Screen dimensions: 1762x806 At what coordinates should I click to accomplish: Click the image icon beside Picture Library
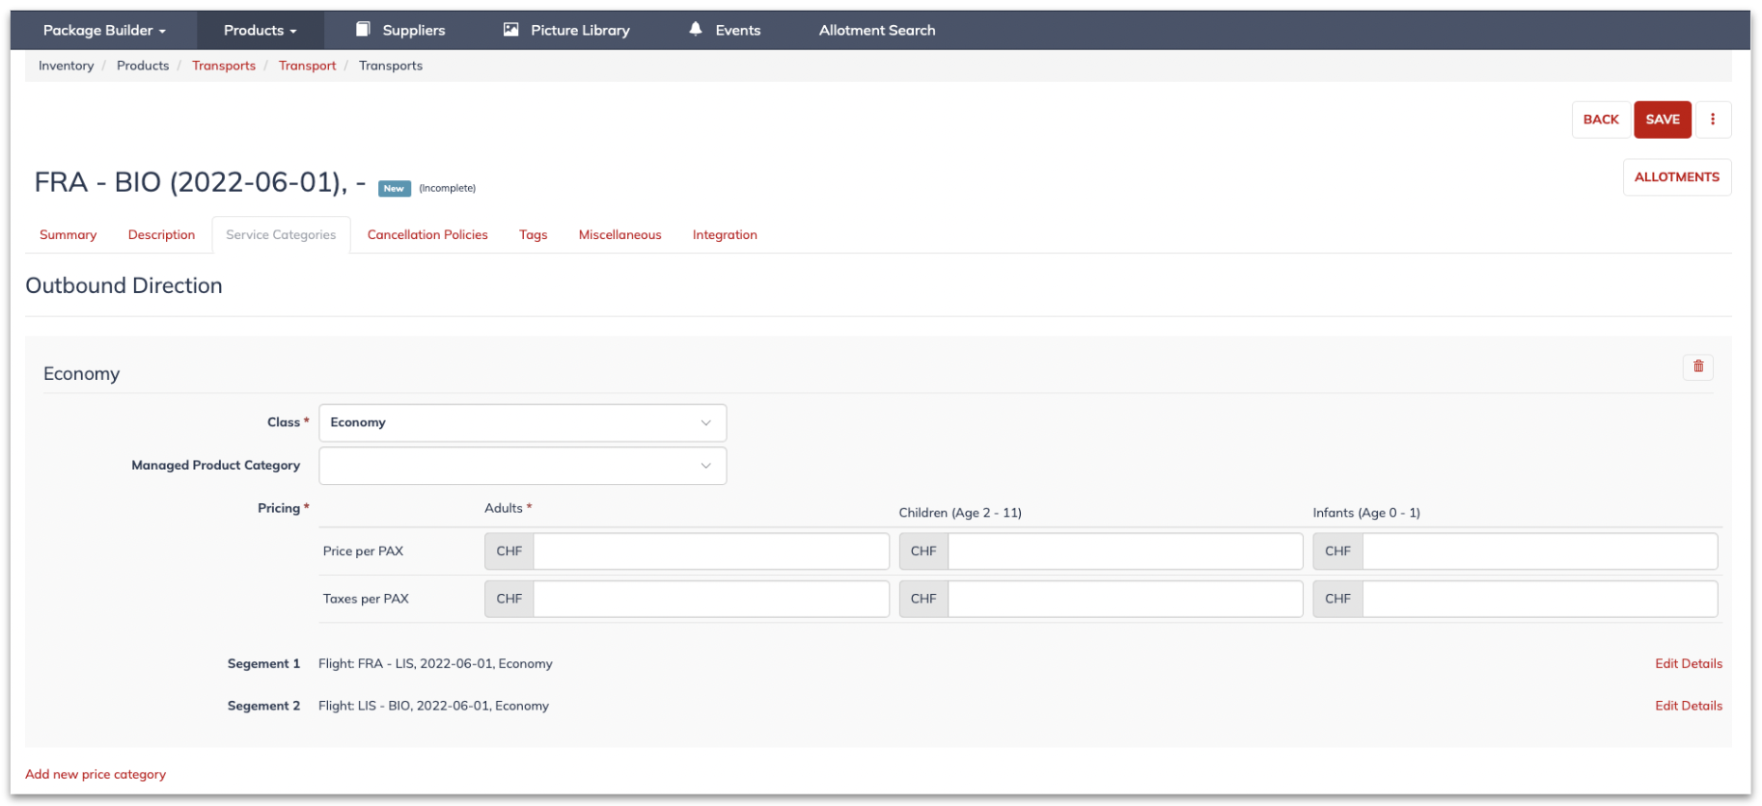pyautogui.click(x=510, y=30)
